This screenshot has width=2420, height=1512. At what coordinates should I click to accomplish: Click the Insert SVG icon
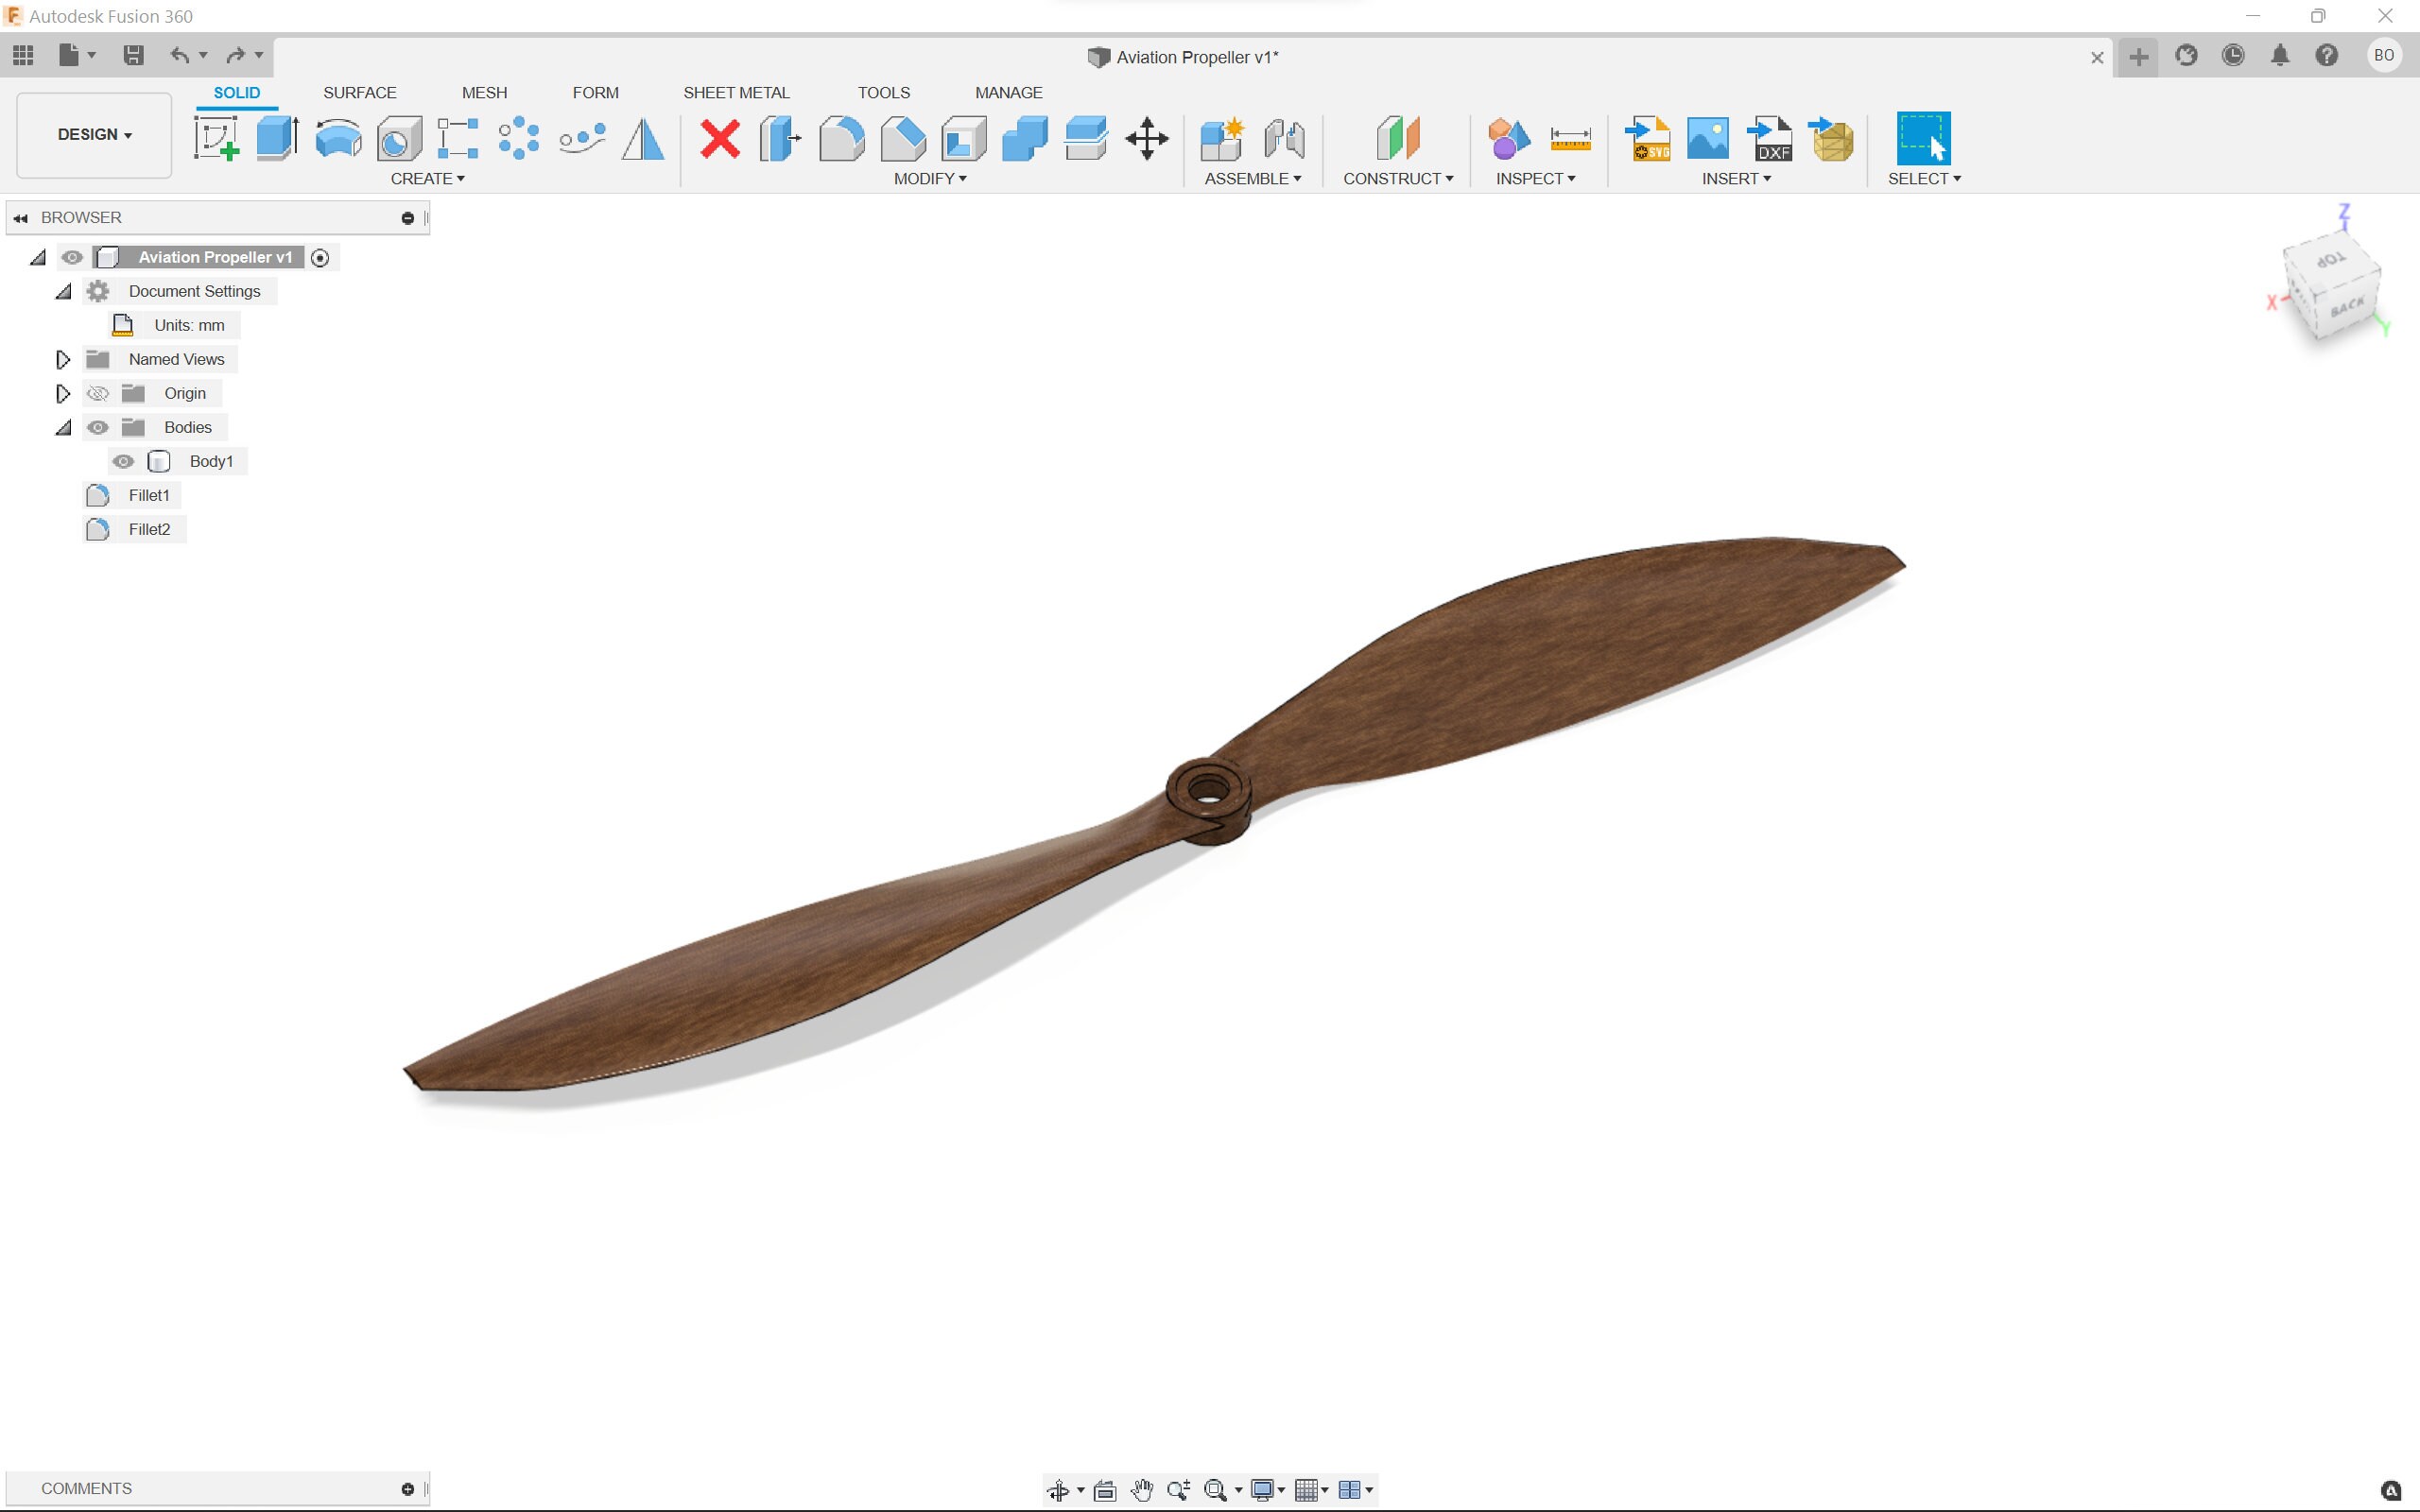[x=1646, y=140]
